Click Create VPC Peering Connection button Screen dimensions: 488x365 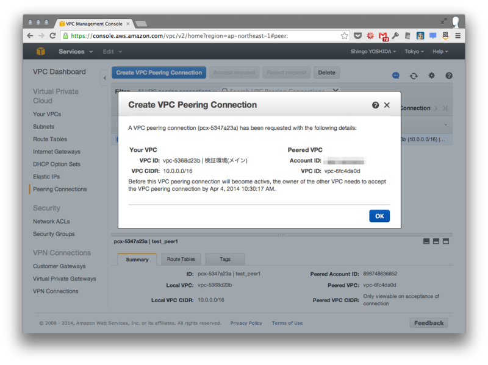click(159, 73)
